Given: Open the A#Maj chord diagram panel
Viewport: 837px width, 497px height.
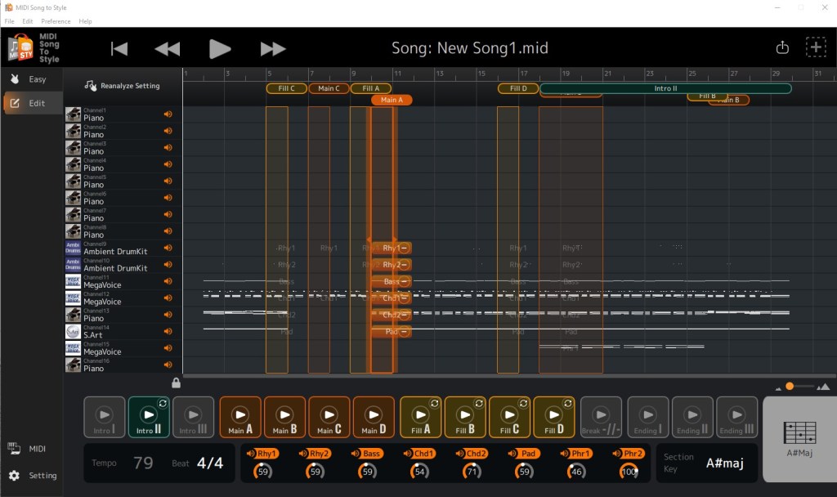Looking at the screenshot, I should point(799,439).
